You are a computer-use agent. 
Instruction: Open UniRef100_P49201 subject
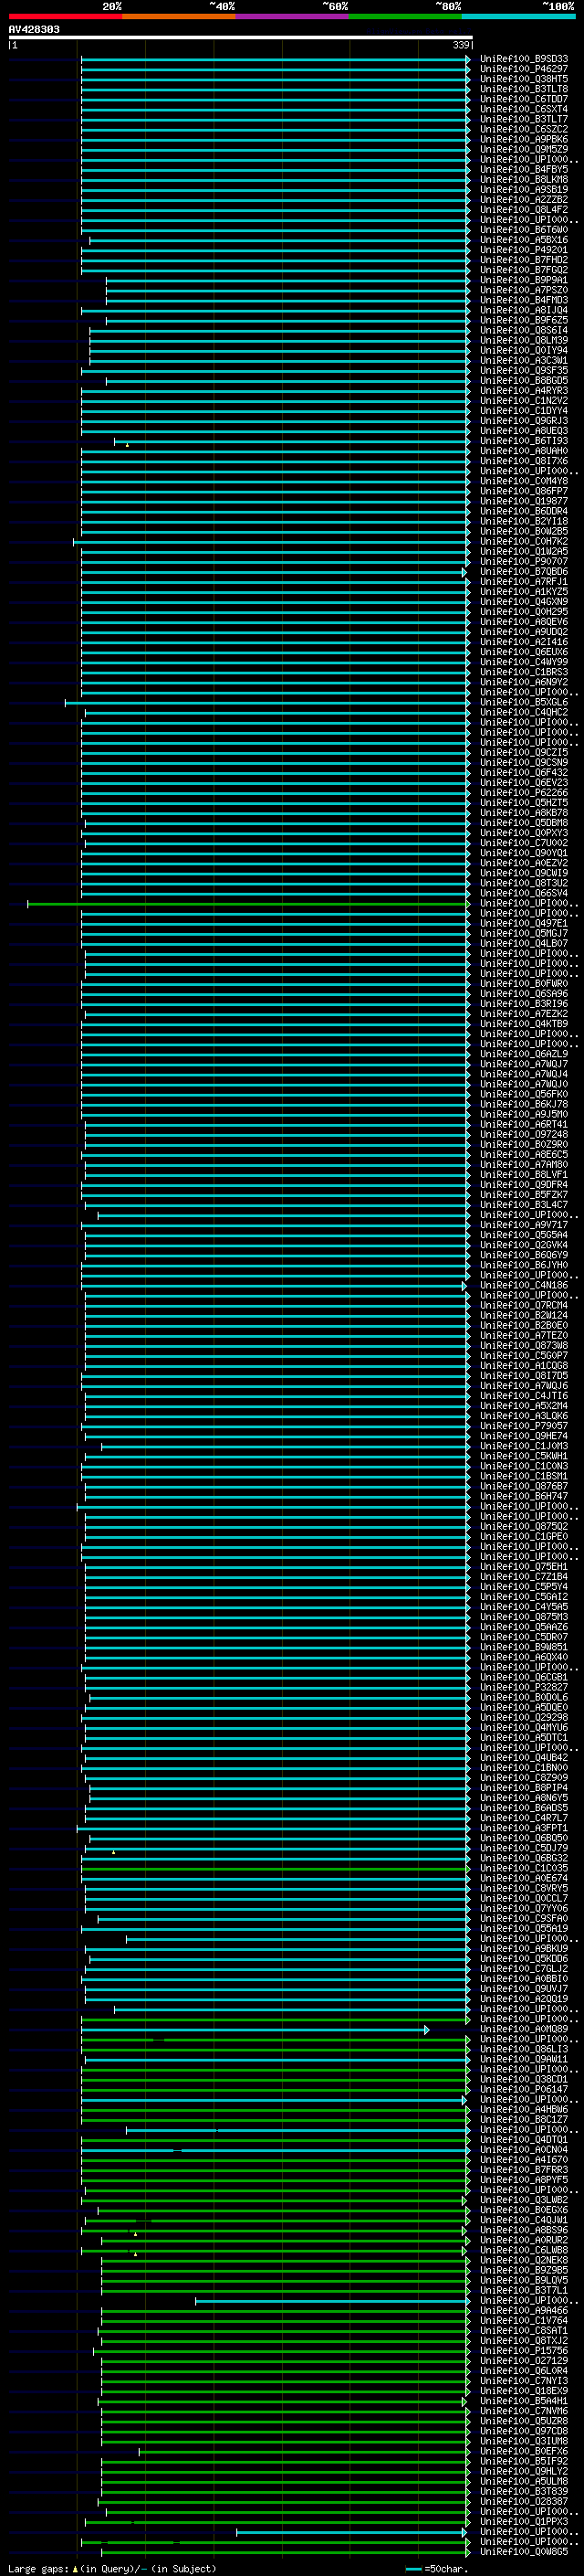523,250
